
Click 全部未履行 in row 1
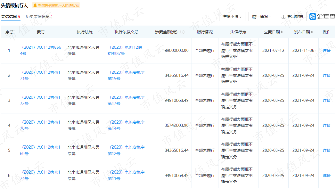[x=205, y=51]
